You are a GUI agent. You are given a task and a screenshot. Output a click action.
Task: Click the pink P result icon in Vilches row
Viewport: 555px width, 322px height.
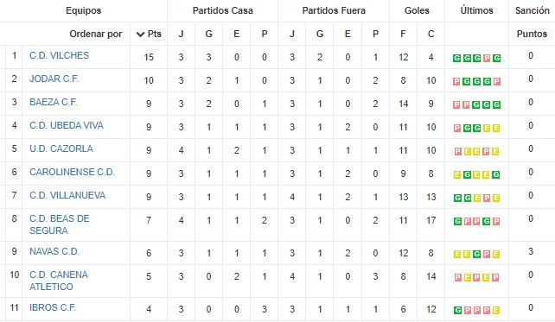[x=487, y=58]
